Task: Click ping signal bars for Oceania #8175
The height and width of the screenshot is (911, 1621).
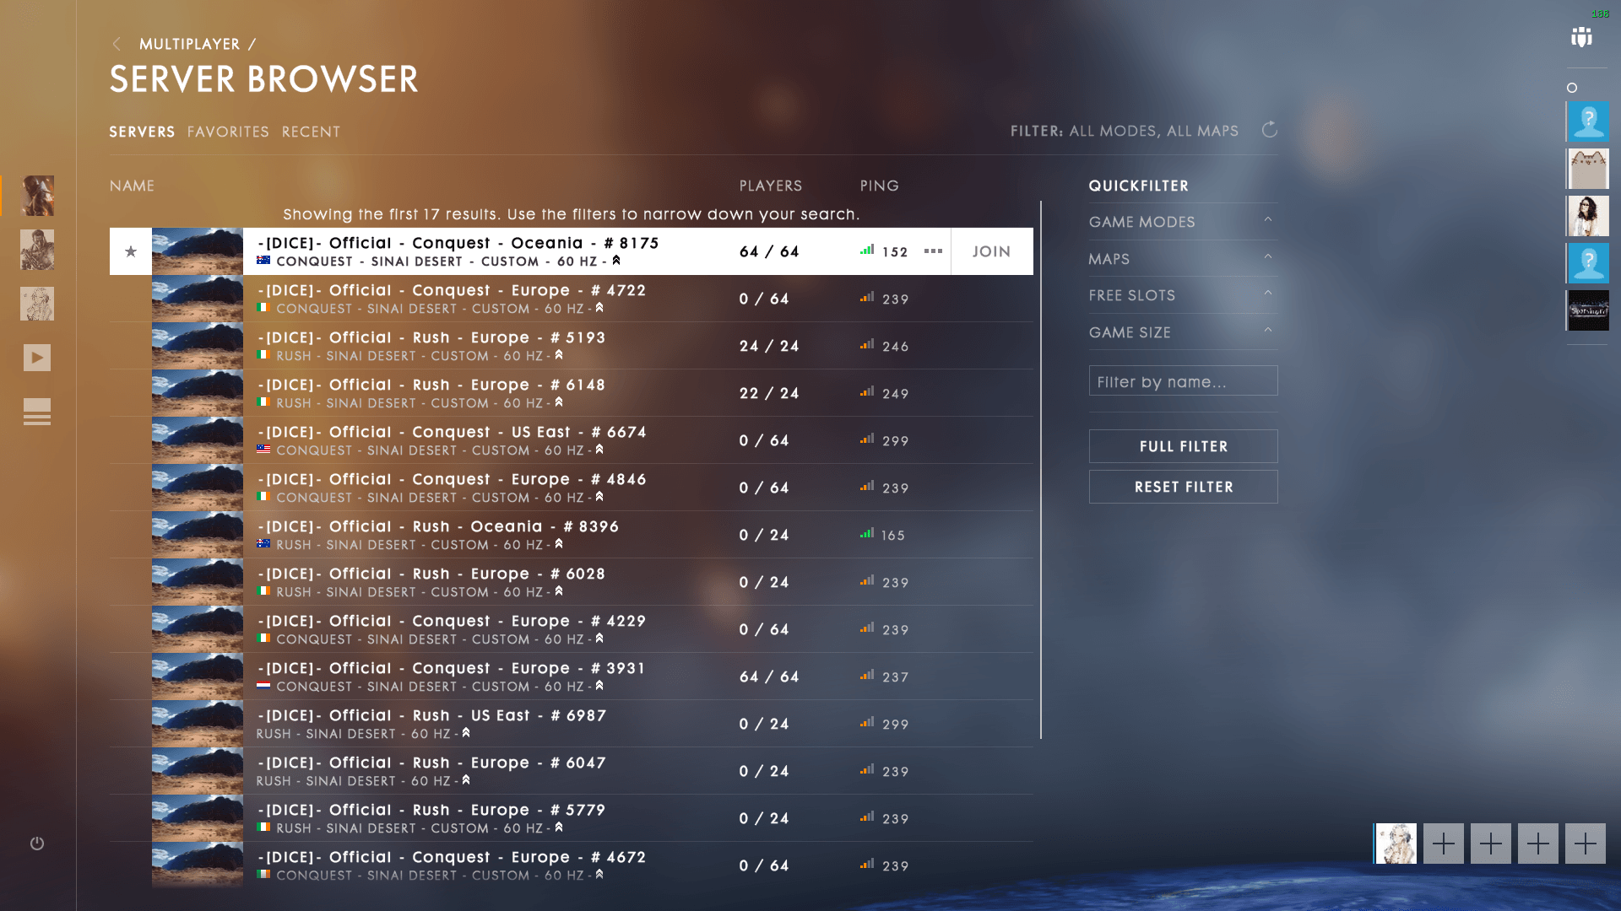Action: [867, 250]
